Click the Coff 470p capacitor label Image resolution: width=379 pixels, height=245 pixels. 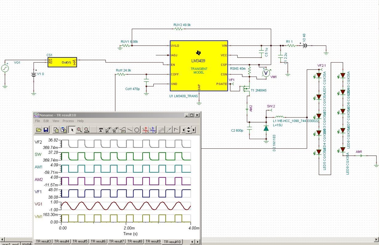click(132, 89)
